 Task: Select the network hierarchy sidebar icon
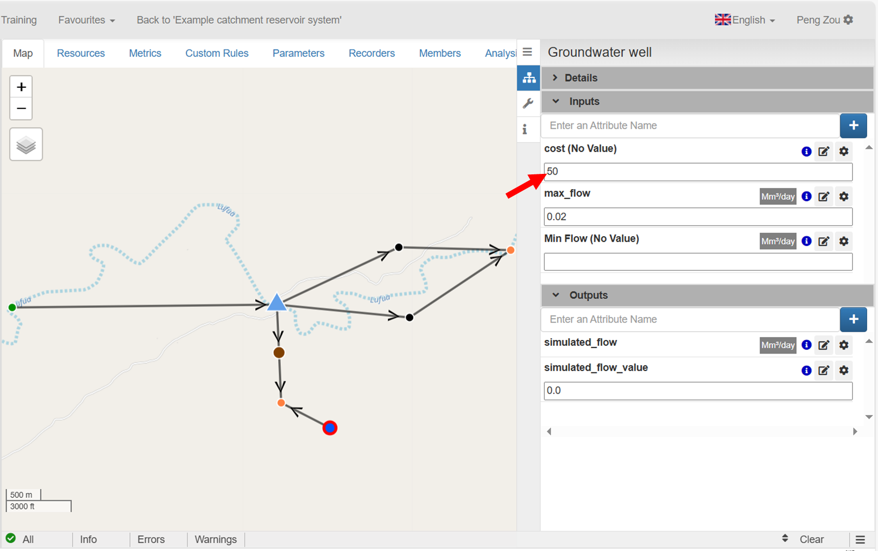(529, 78)
